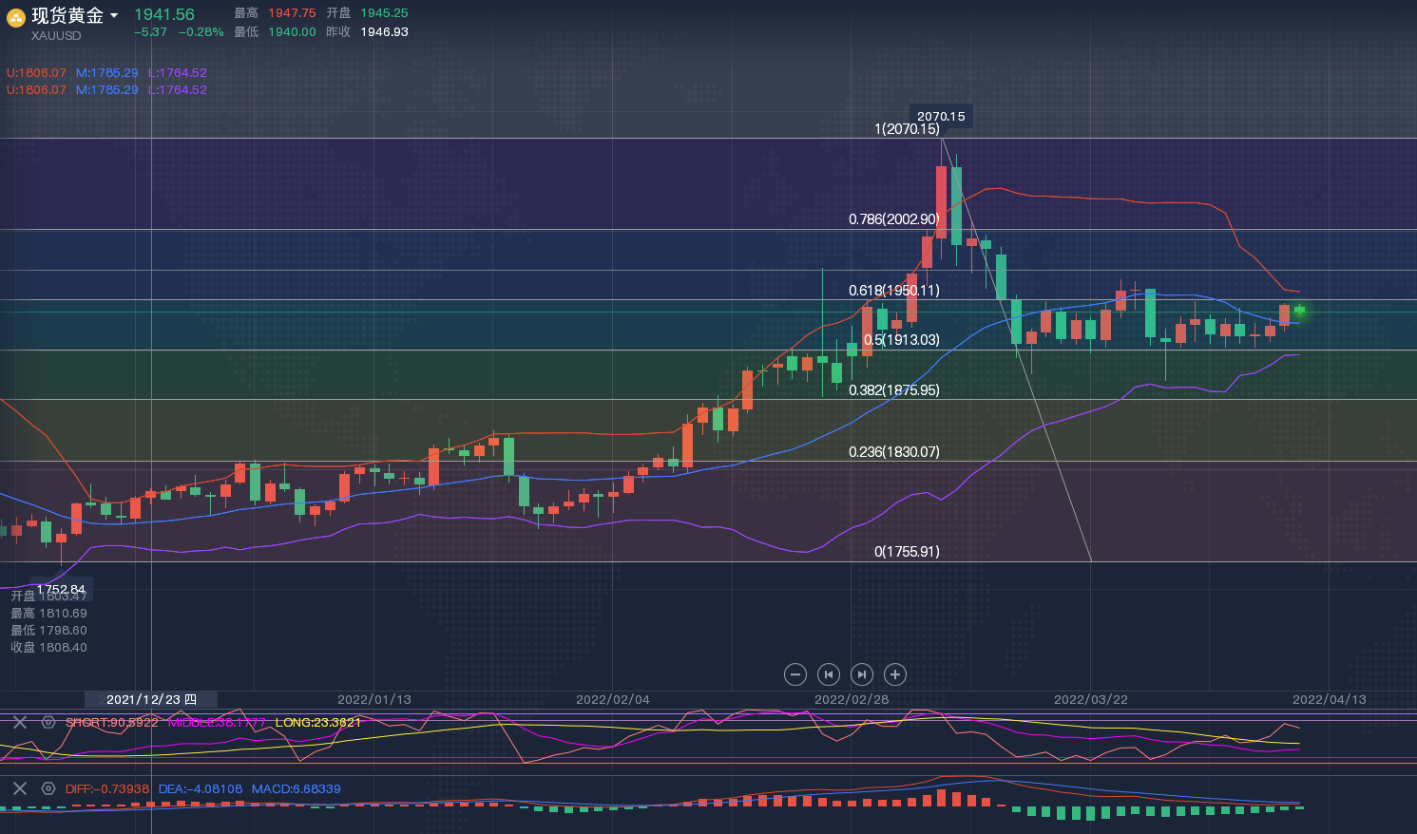This screenshot has height=834, width=1417.
Task: Zoom out the chart with minus button
Action: tap(795, 674)
